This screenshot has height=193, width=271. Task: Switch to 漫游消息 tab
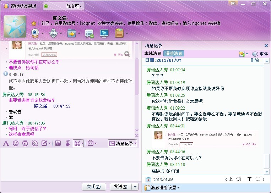pos(174,54)
